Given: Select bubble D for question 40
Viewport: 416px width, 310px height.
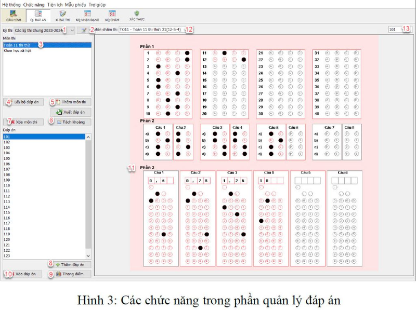Looking at the screenshot, I should pyautogui.click(x=356, y=114).
